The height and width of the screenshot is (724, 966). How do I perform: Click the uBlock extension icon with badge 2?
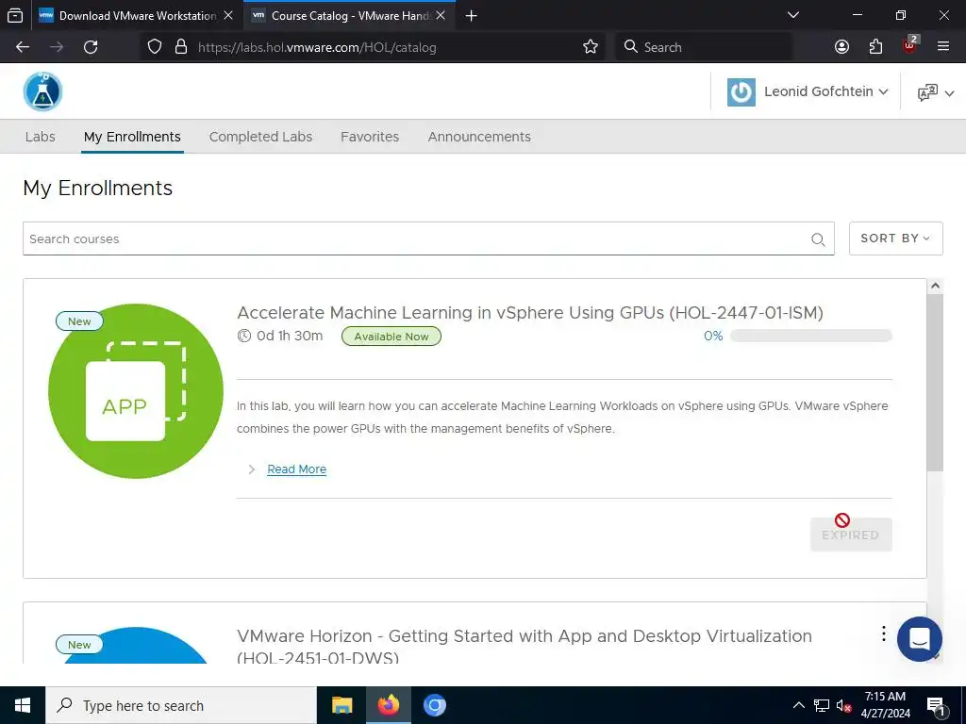tap(910, 44)
